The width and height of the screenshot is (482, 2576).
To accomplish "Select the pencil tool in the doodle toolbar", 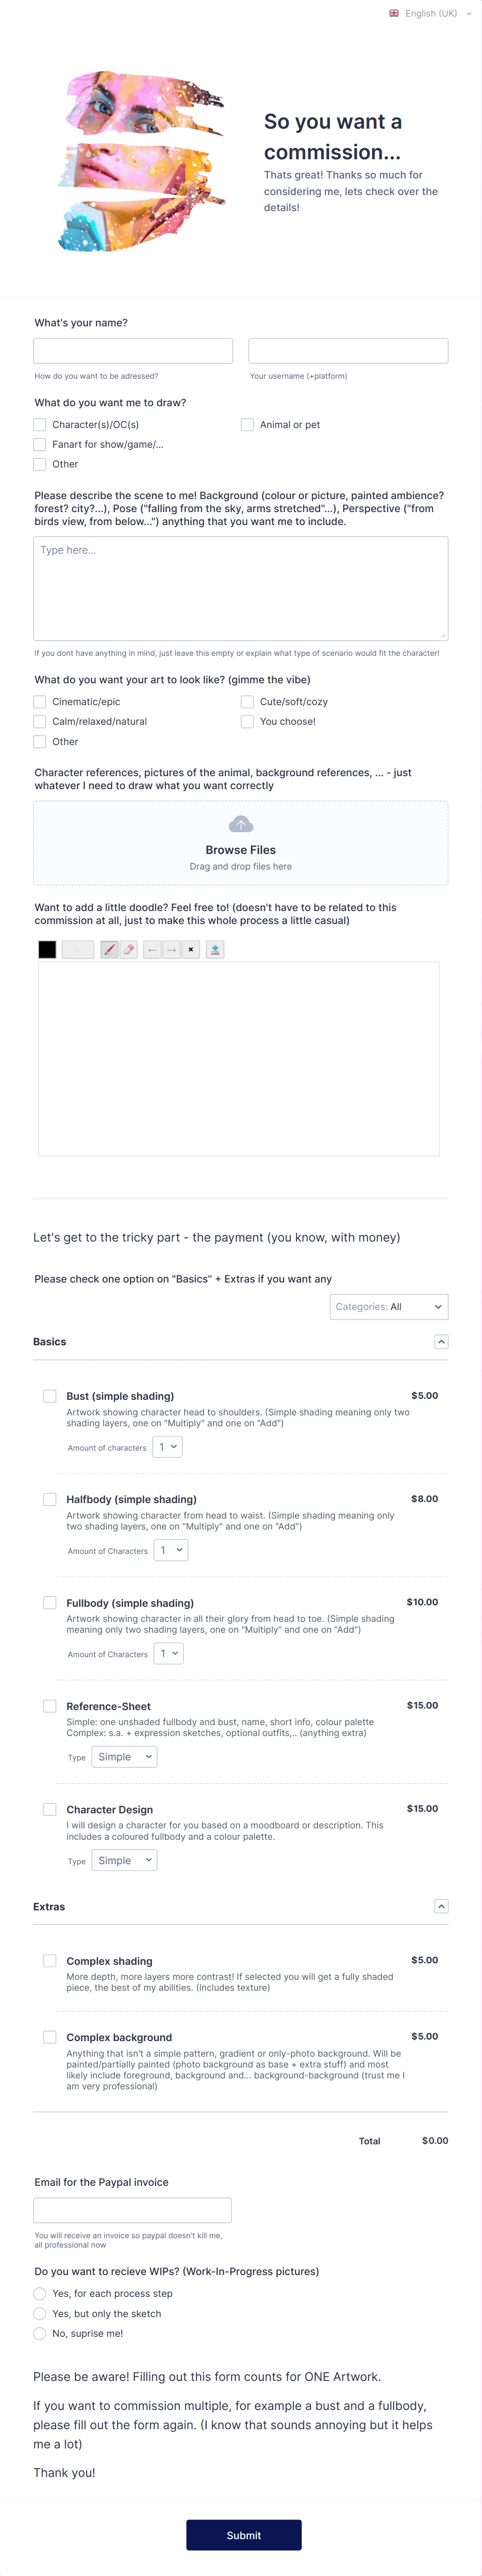I will tap(110, 949).
